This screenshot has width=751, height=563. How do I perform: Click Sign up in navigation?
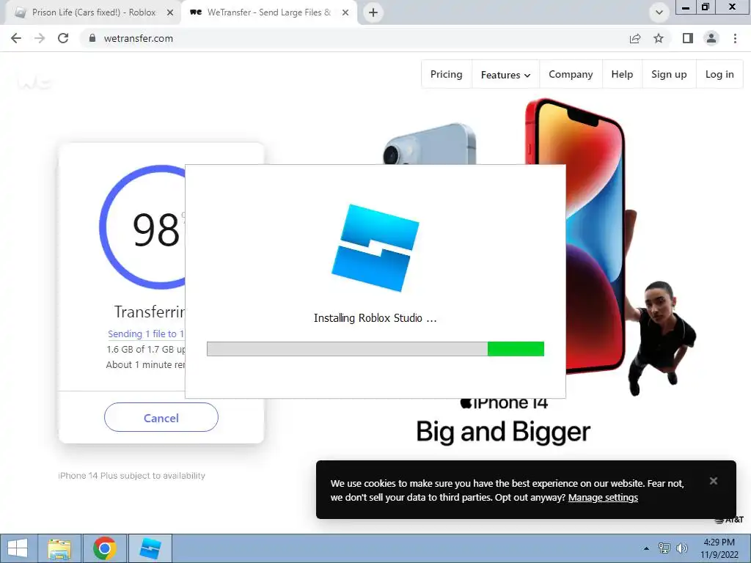click(x=669, y=74)
